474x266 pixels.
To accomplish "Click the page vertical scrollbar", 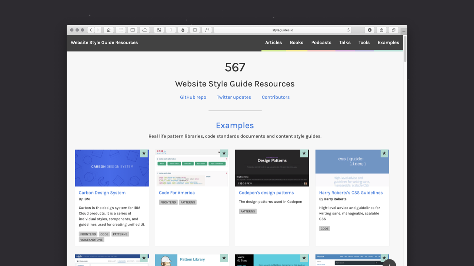I will [x=405, y=48].
